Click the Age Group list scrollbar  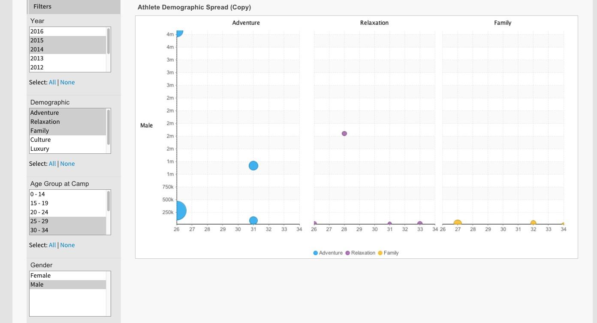click(x=109, y=201)
